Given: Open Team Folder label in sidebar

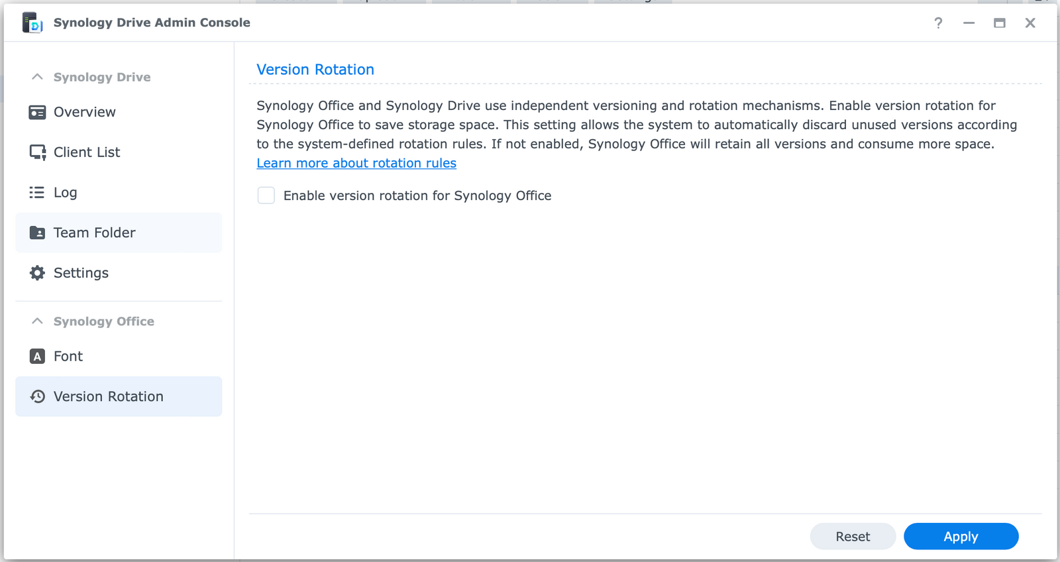Looking at the screenshot, I should point(95,233).
